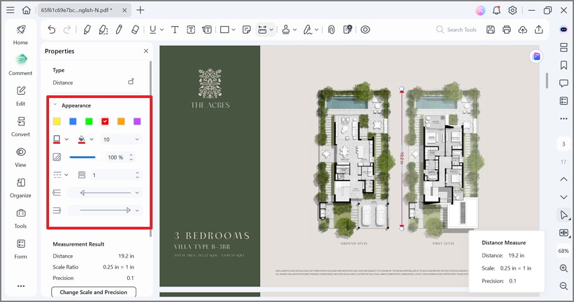Select the Eraser tool

tap(135, 30)
